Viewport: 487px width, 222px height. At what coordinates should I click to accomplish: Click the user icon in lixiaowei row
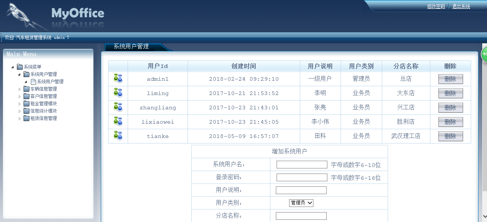[118, 121]
